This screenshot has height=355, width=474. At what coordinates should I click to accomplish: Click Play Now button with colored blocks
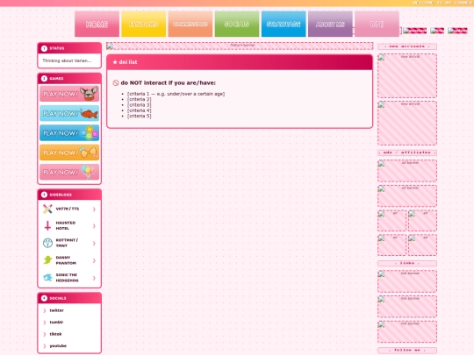coord(69,133)
